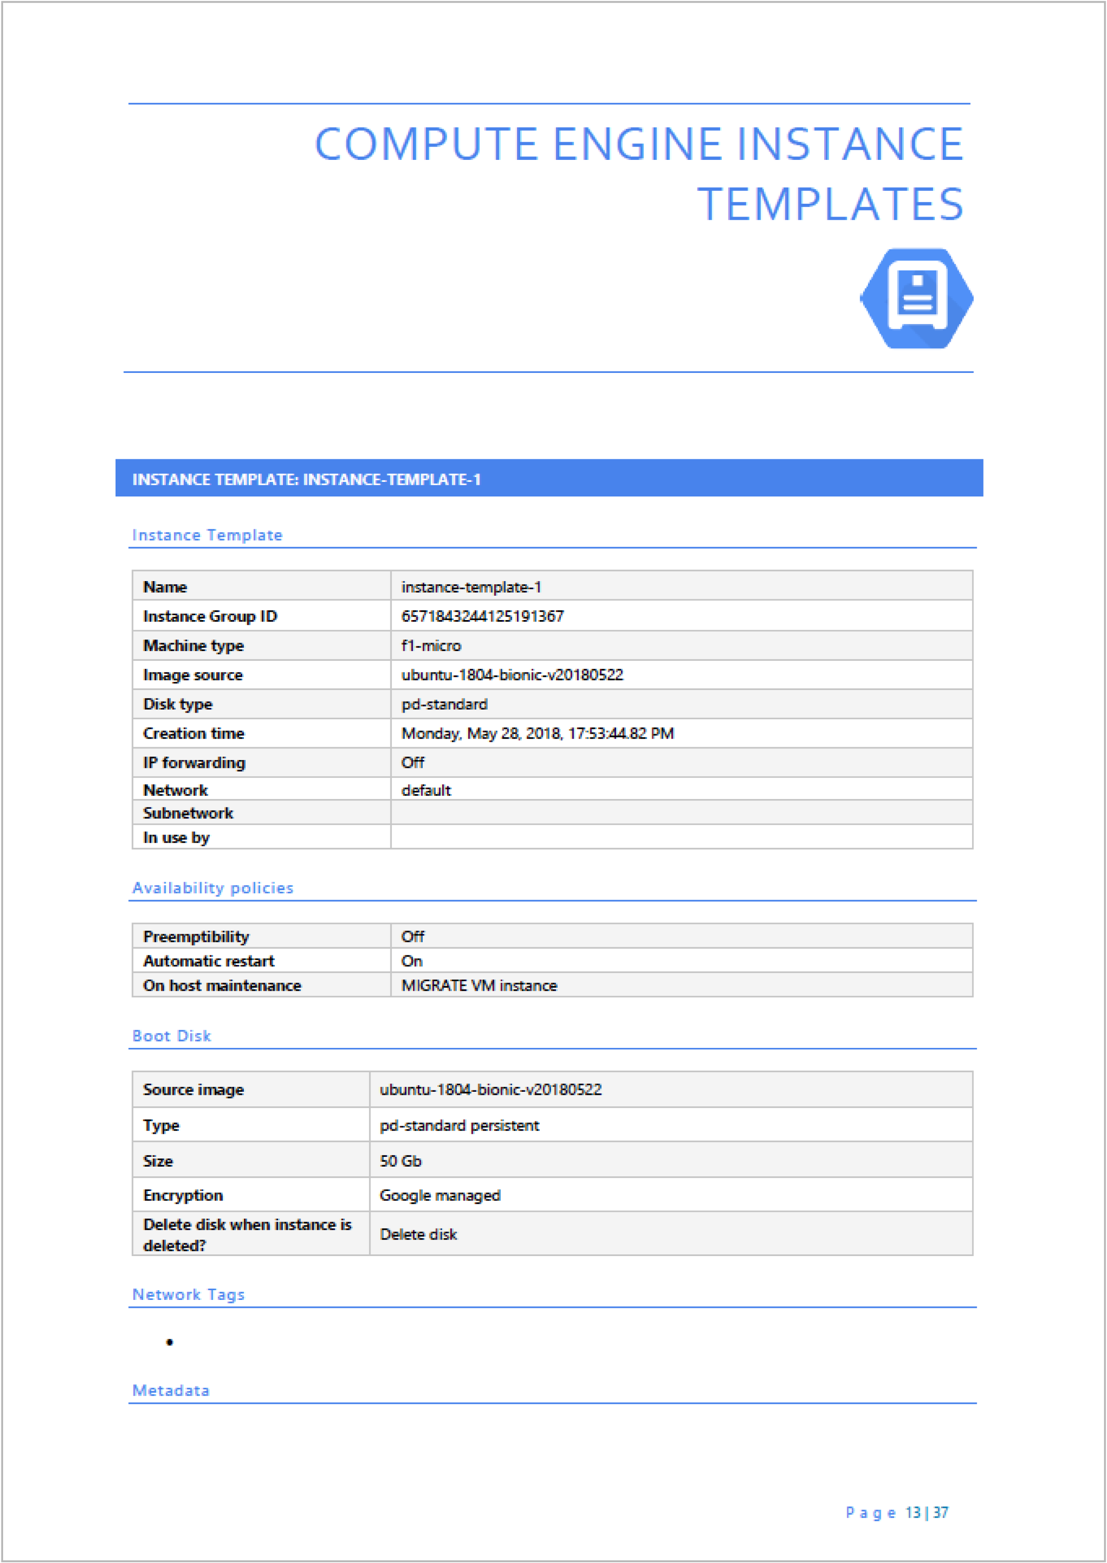
Task: Click the 'Size' row label
Action: pos(158,1161)
